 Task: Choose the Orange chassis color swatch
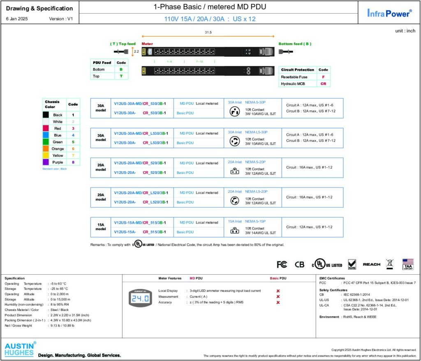pyautogui.click(x=46, y=148)
